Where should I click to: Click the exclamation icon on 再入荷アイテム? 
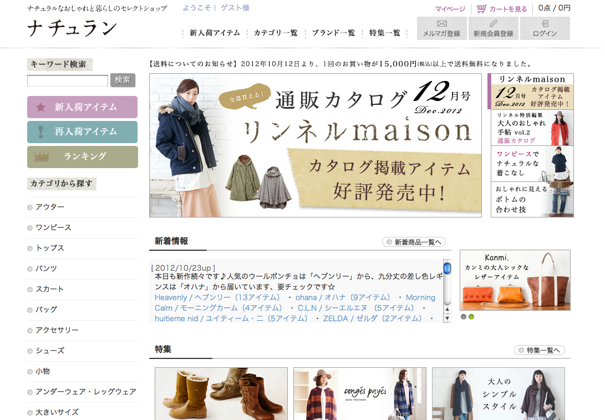41,132
